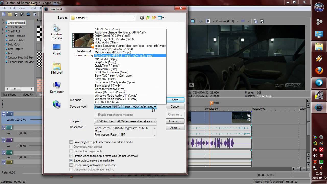Click the New project icon in Vegas toolbar
The height and width of the screenshot is (184, 327).
(x=4, y=14)
